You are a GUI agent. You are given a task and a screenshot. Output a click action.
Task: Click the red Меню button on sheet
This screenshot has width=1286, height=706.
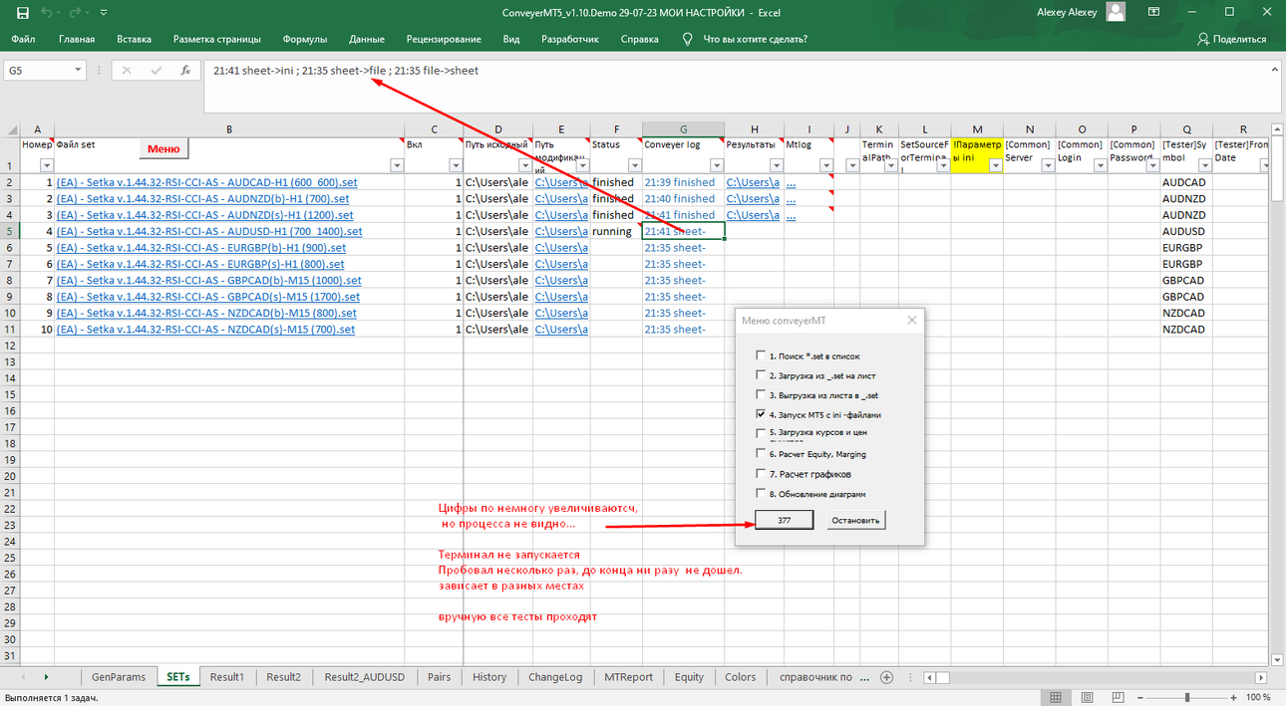pyautogui.click(x=163, y=149)
